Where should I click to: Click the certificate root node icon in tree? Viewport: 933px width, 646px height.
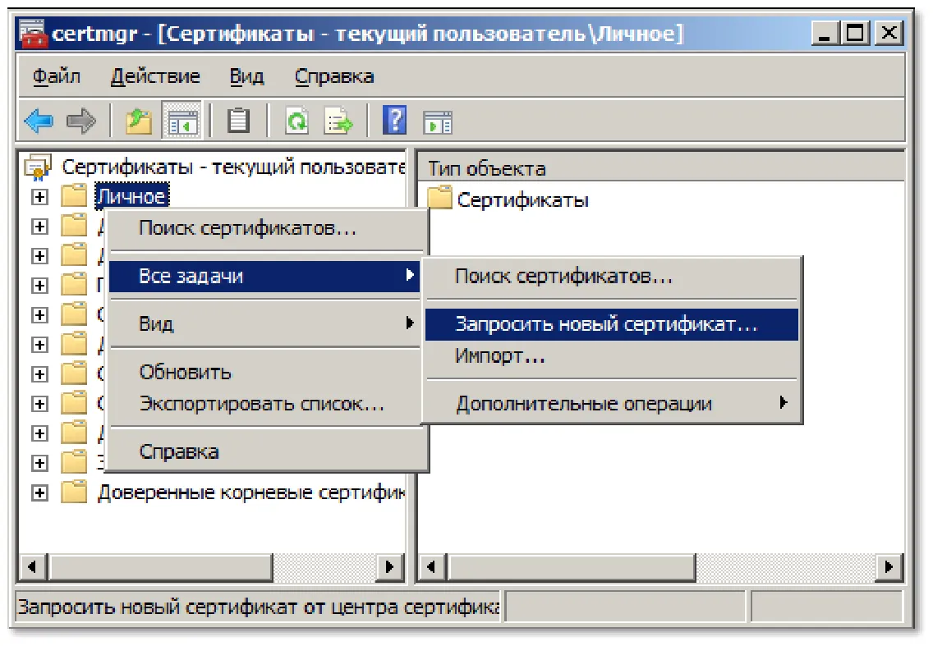[x=38, y=167]
